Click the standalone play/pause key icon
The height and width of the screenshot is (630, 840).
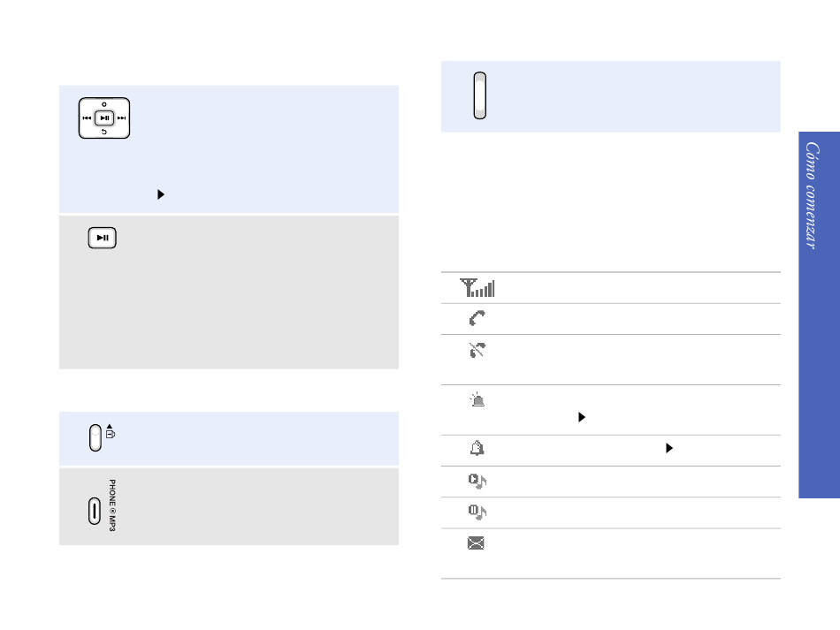click(103, 238)
